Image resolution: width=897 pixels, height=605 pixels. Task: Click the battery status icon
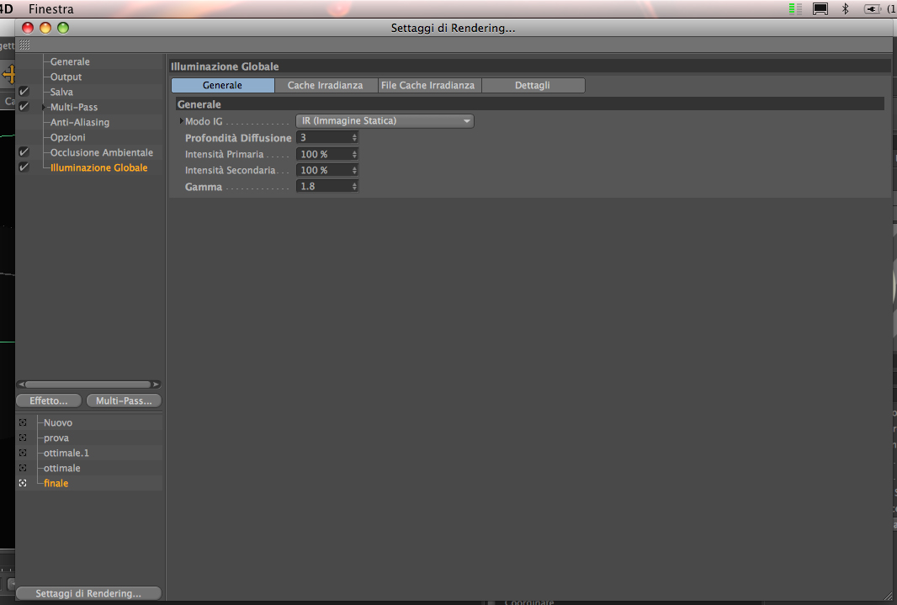pos(873,8)
